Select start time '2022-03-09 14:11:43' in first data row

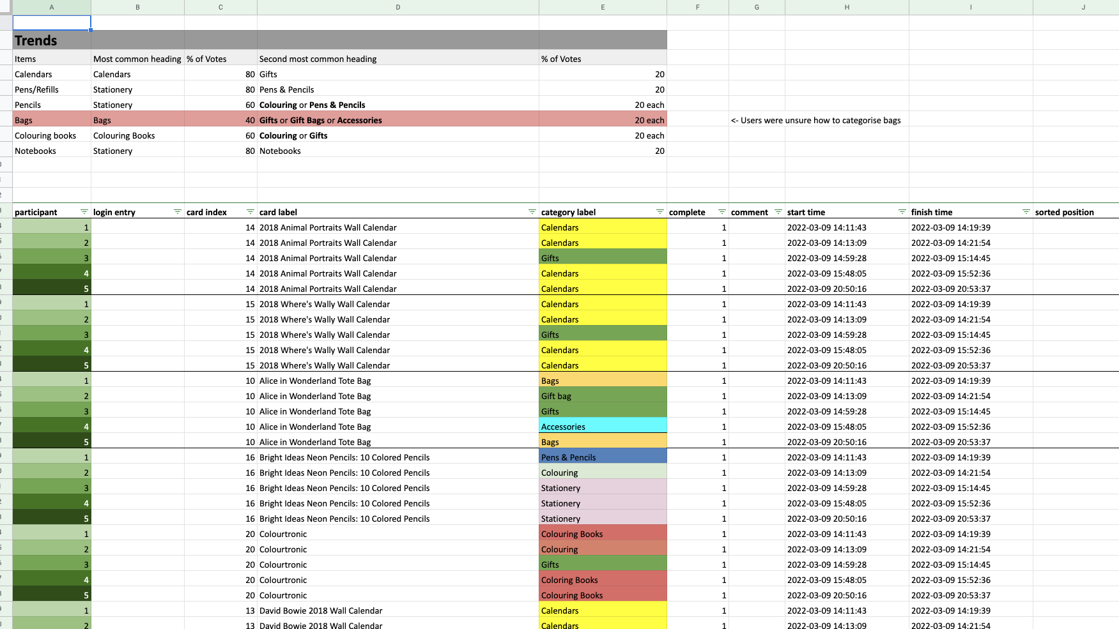(x=847, y=227)
